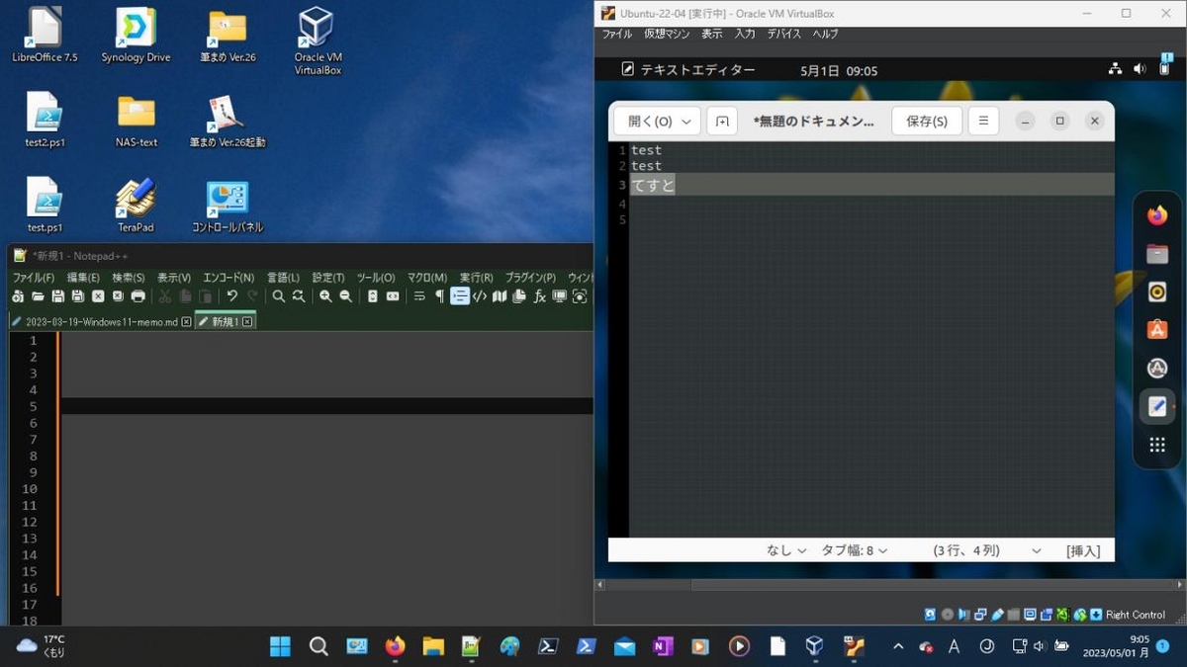This screenshot has height=667, width=1187.
Task: Open the 検索(S) menu in Notepad++
Action: click(x=129, y=278)
